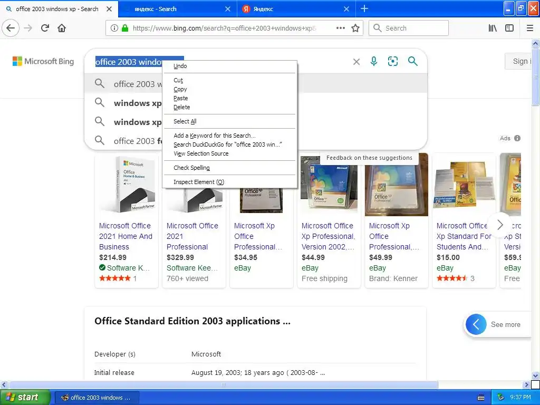Click the keyboard icon in system tray
Viewport: 540px width, 405px height.
[x=481, y=398]
